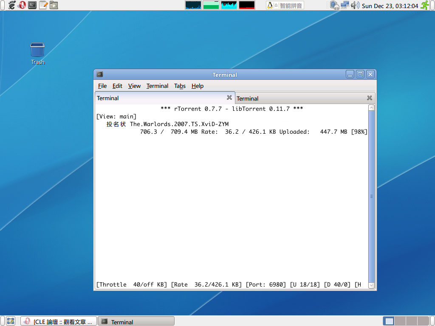Click the terminal vertical scrollbar thumb

point(371,197)
